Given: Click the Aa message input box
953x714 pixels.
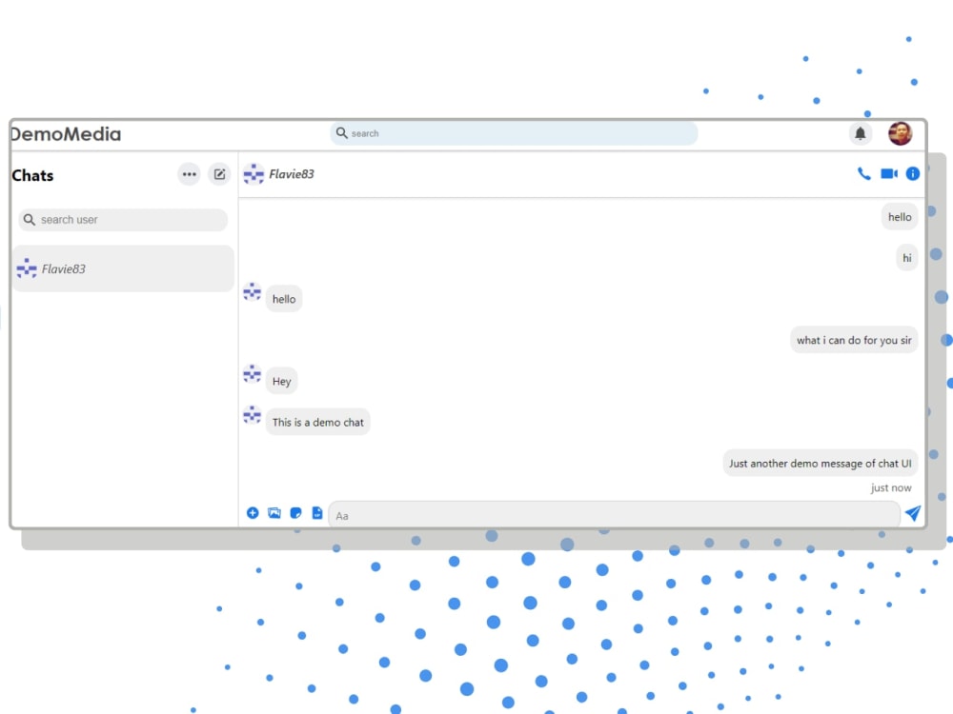Looking at the screenshot, I should coord(615,515).
